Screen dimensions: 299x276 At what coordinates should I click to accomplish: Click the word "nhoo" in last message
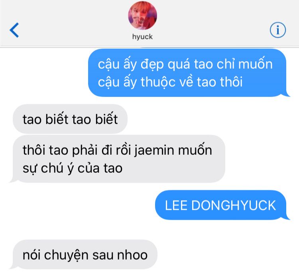click(x=132, y=255)
